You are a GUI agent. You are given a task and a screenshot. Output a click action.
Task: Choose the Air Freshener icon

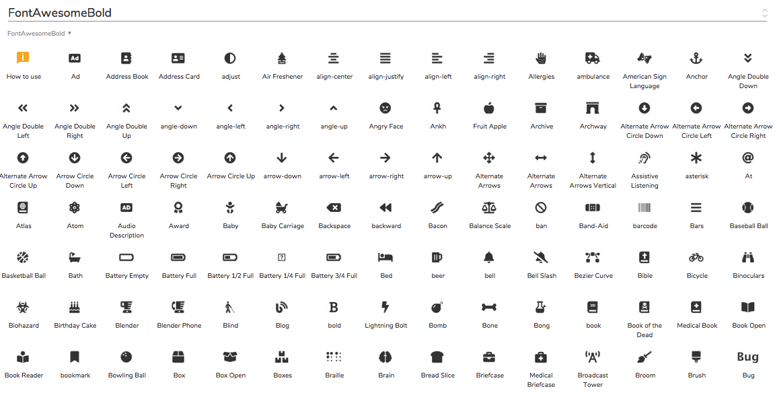282,59
